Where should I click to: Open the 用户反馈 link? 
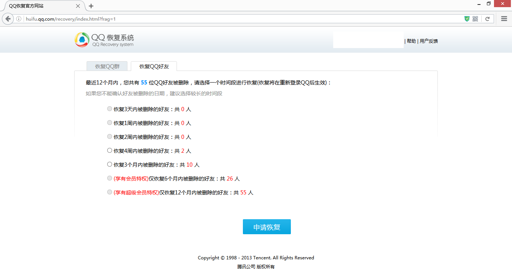429,41
